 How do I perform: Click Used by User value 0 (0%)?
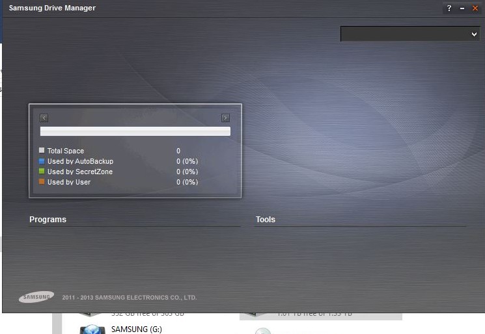pos(187,182)
